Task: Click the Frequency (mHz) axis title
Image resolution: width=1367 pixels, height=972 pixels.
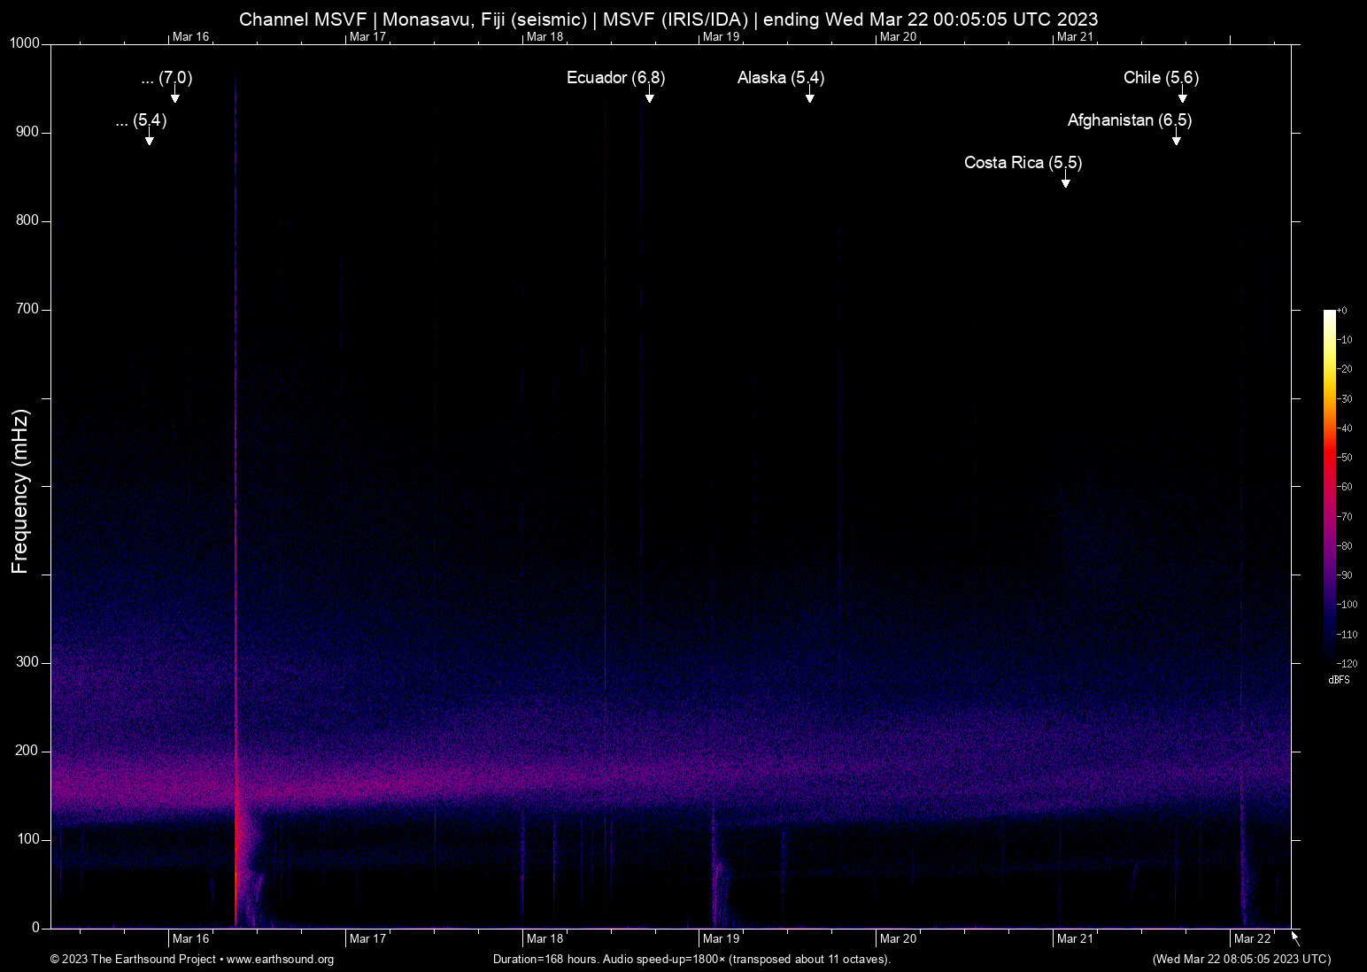Action: coord(20,491)
